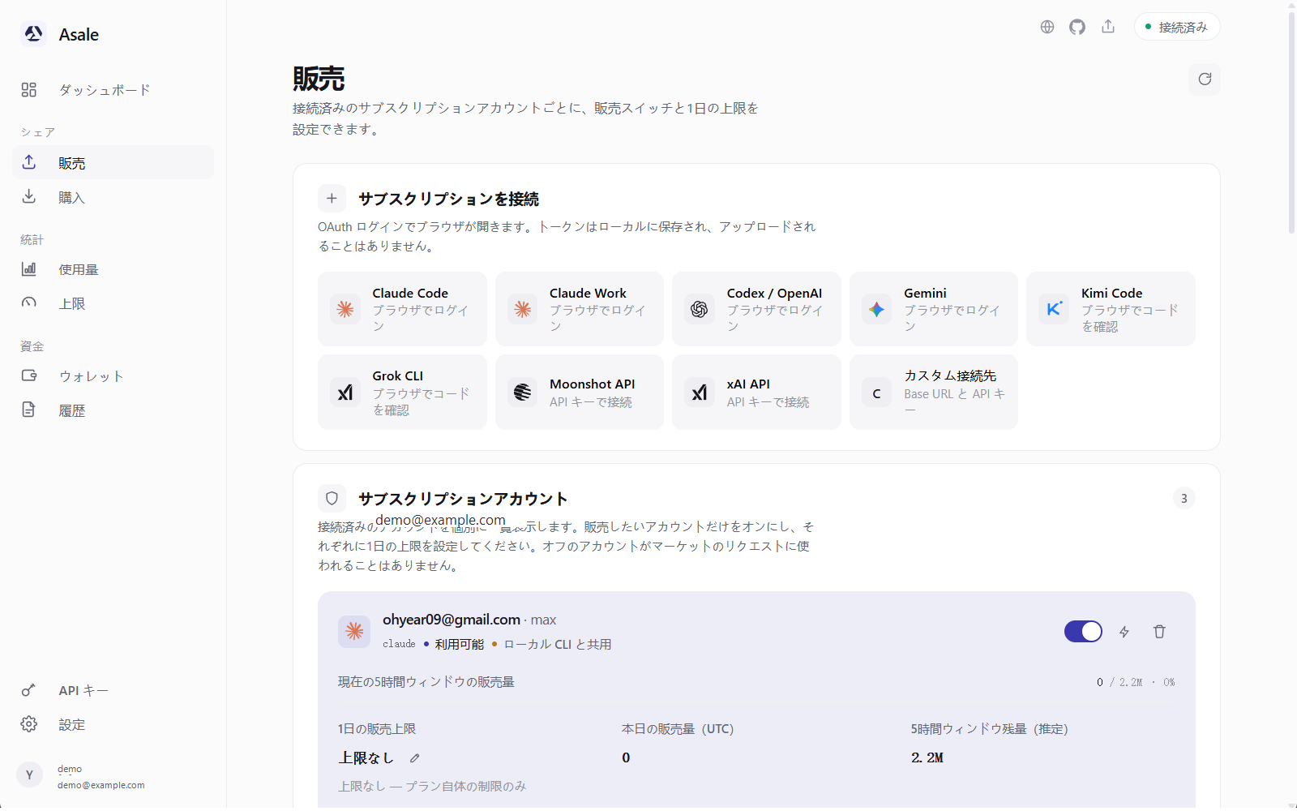1297x811 pixels.
Task: Connect xAI API with key
Action: coord(756,392)
